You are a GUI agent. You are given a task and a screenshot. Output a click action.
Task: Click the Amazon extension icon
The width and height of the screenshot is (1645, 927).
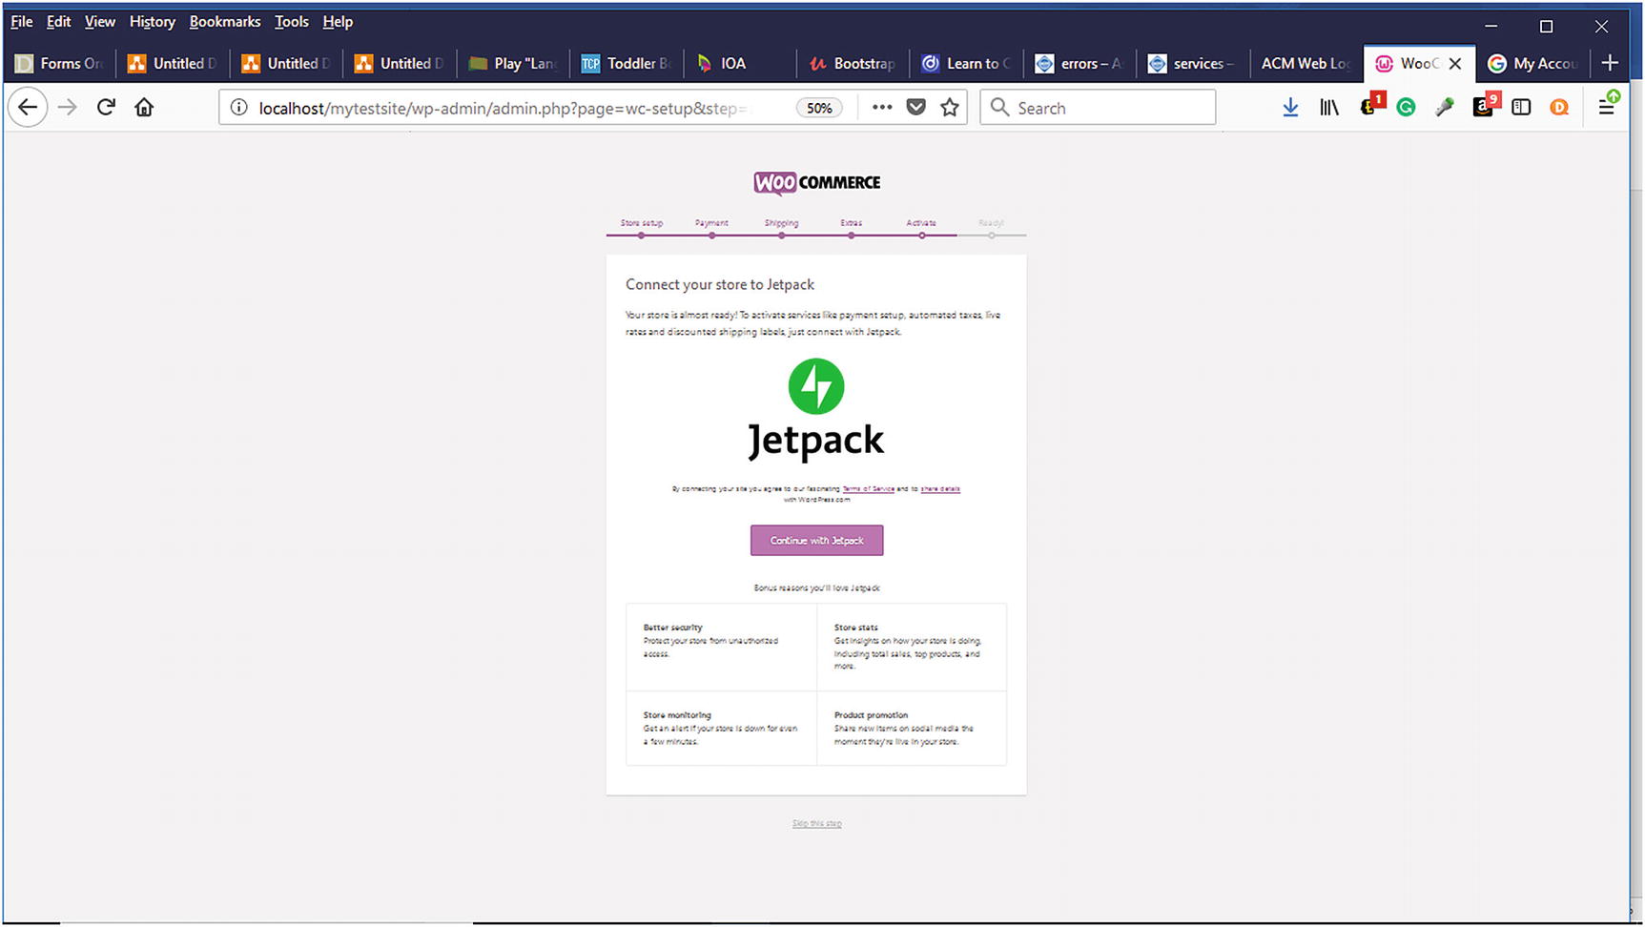pos(1484,106)
